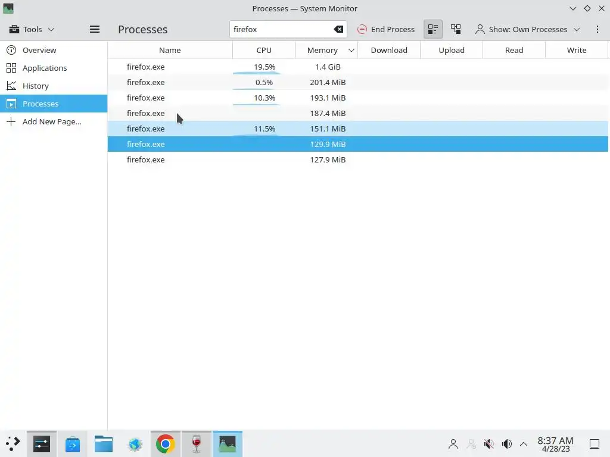Sort by the Name column
The height and width of the screenshot is (457, 610).
click(x=170, y=50)
